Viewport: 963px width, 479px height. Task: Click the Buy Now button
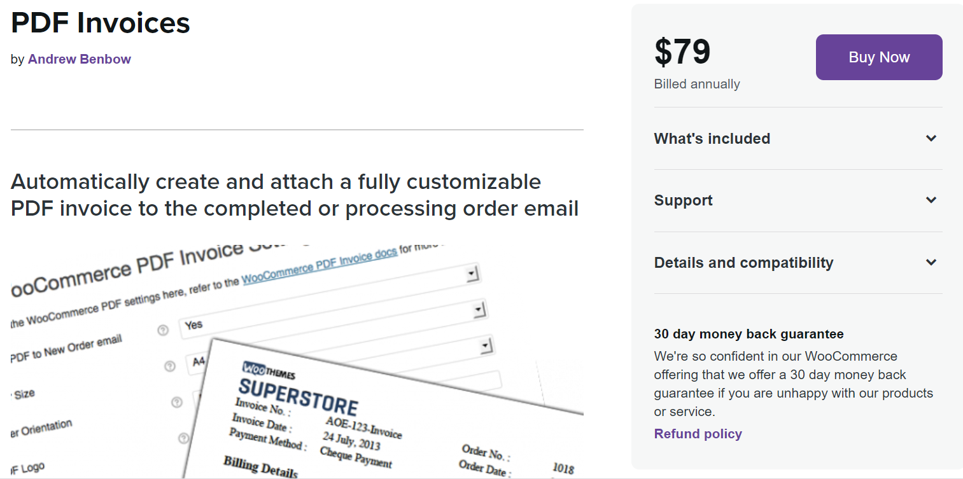pyautogui.click(x=879, y=57)
